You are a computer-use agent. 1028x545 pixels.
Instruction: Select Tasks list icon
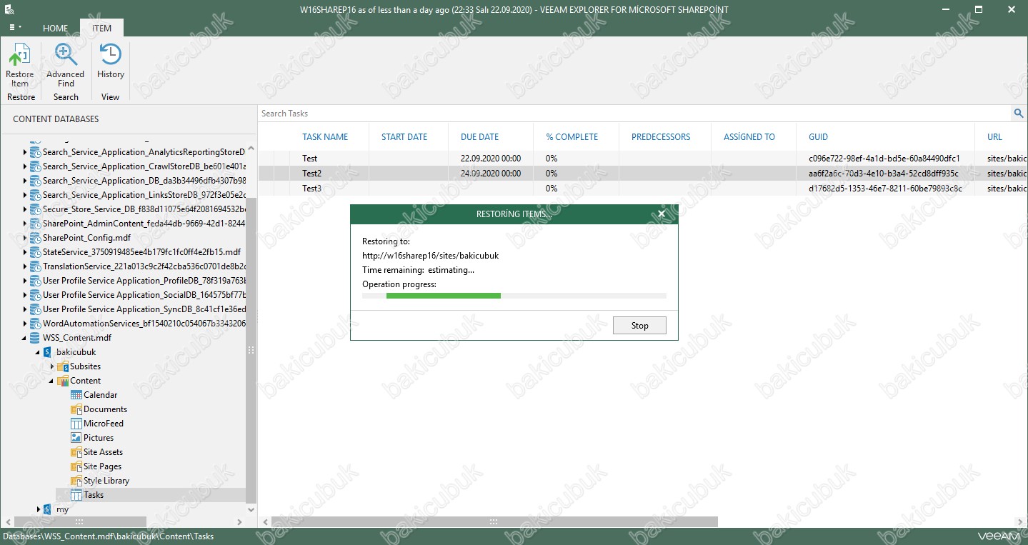coord(76,495)
